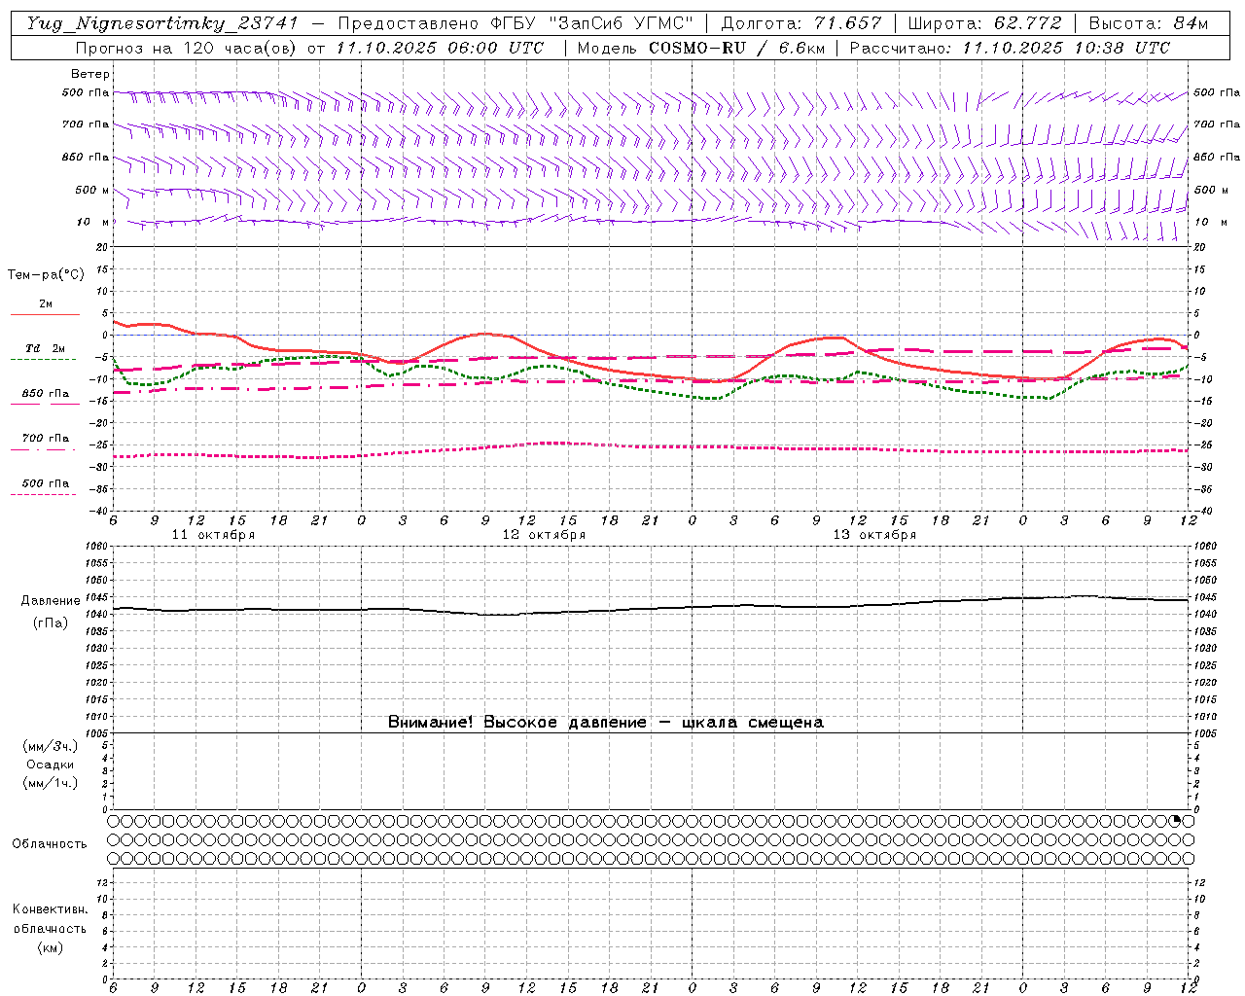Click the model label COSMO-RU / 6.6км
This screenshot has width=1245, height=996.
coord(736,48)
